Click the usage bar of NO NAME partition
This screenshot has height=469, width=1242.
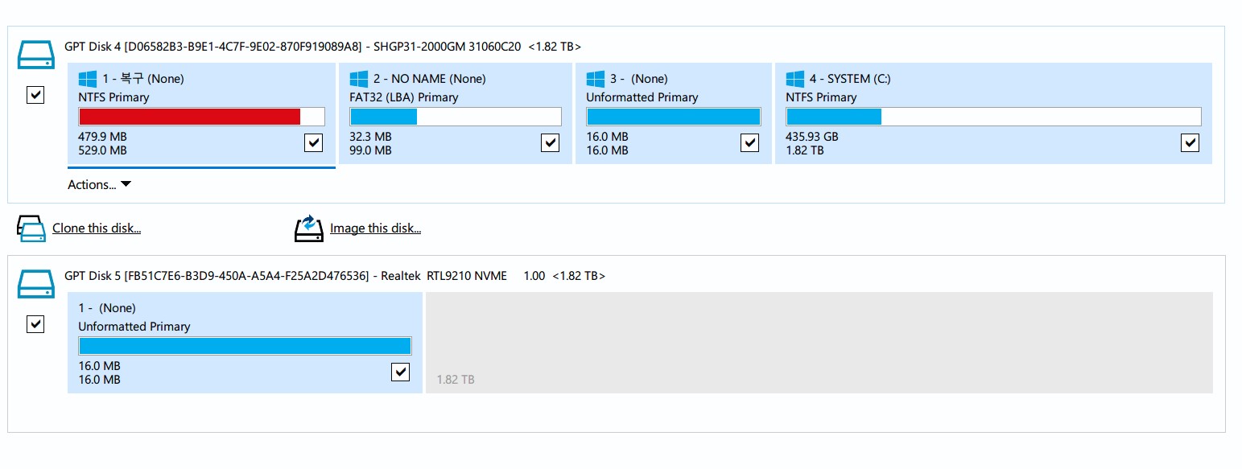tap(455, 117)
